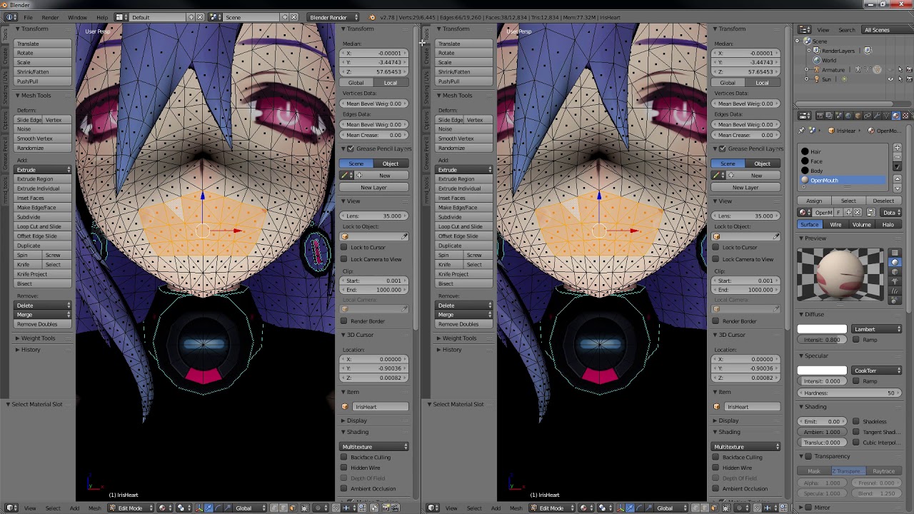Move material slot down arrow

897,188
